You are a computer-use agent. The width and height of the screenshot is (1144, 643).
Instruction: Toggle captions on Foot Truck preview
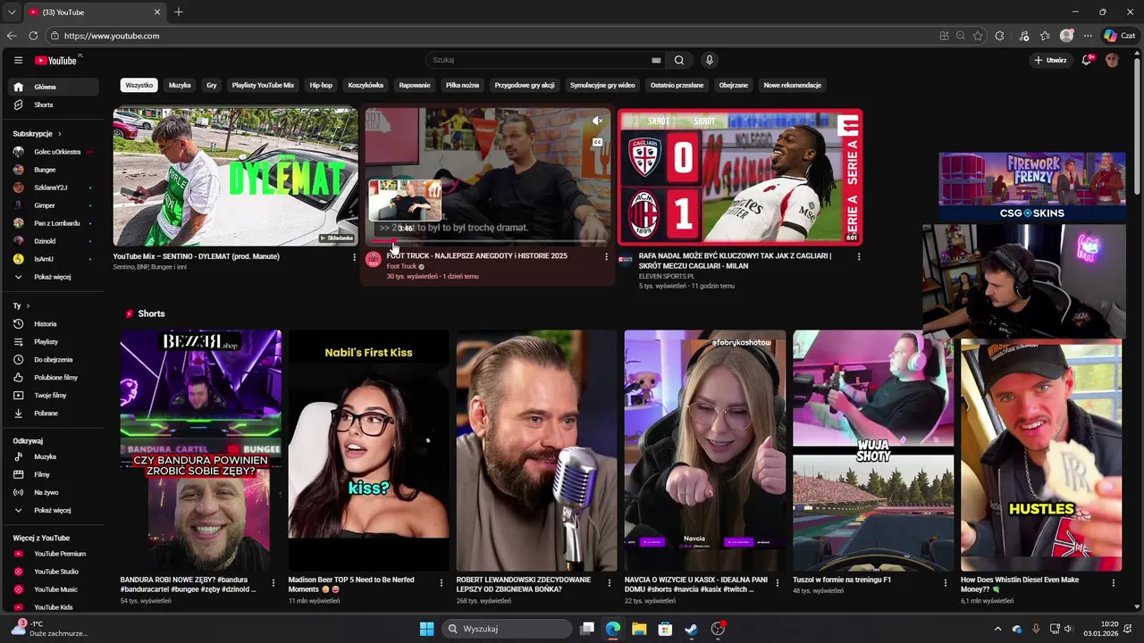[x=598, y=142]
